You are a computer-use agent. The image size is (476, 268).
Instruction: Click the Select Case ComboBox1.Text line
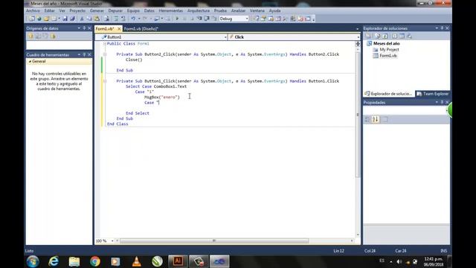point(156,86)
